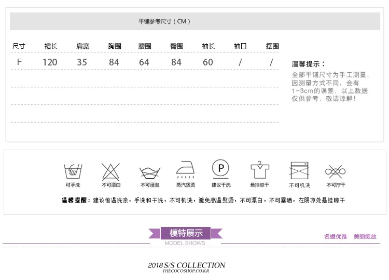This screenshot has width=389, height=280.
Task: Click the size F cell
Action: [19, 62]
